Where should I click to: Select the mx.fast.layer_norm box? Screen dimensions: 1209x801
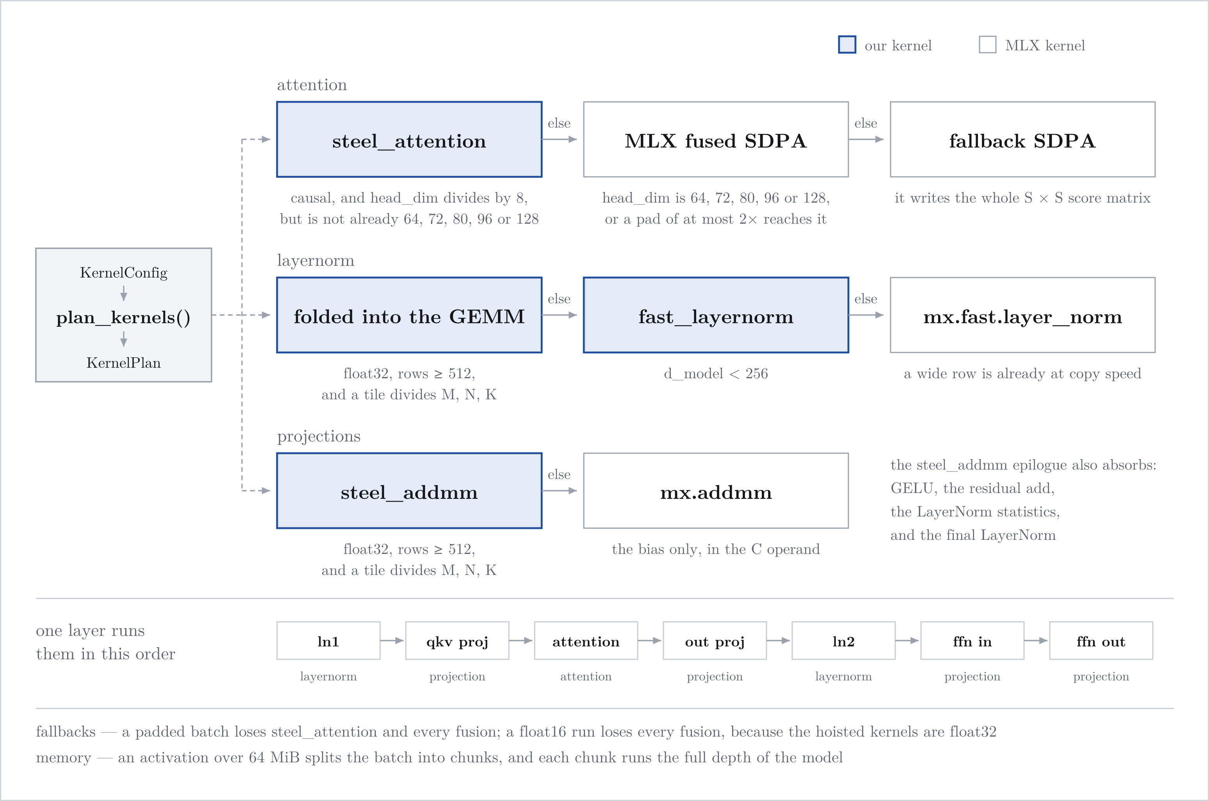coord(1022,315)
